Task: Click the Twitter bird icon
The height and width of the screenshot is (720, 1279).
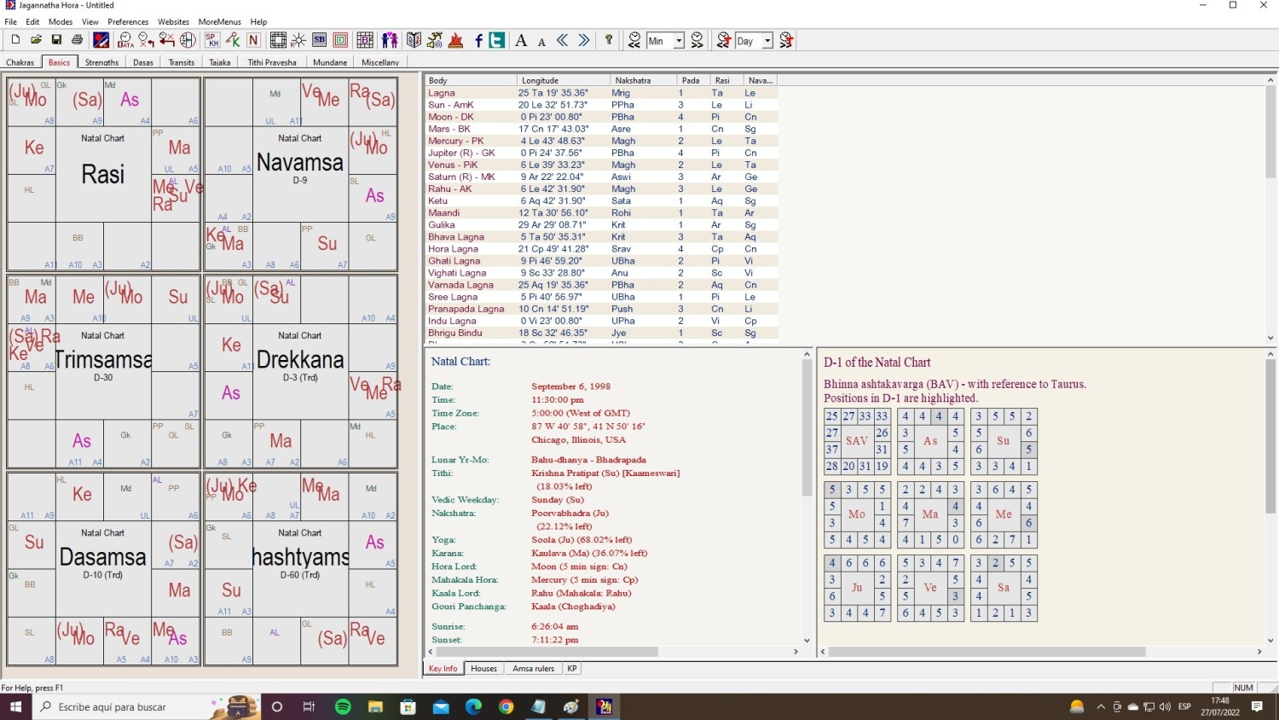Action: click(496, 40)
